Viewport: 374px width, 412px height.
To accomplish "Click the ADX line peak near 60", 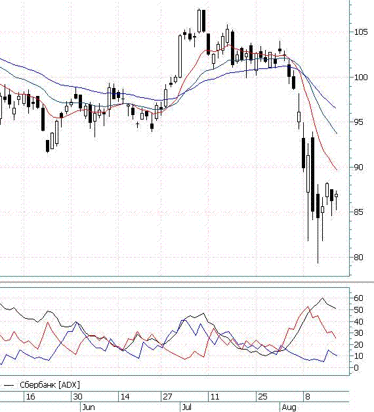I will click(322, 298).
